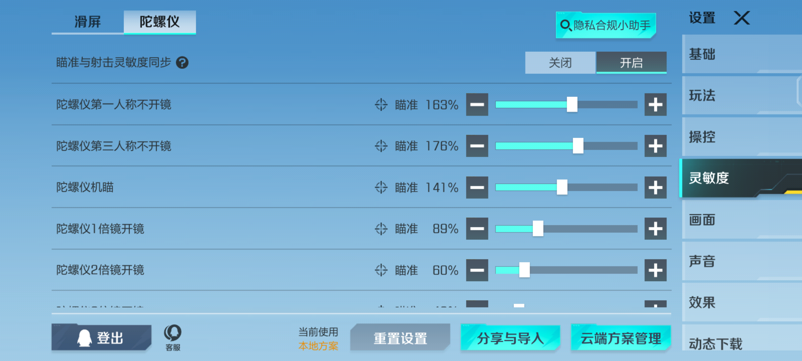Click the 陀螺仪1倍镜开镜 slider handle
Viewport: 802px width, 361px height.
[538, 229]
